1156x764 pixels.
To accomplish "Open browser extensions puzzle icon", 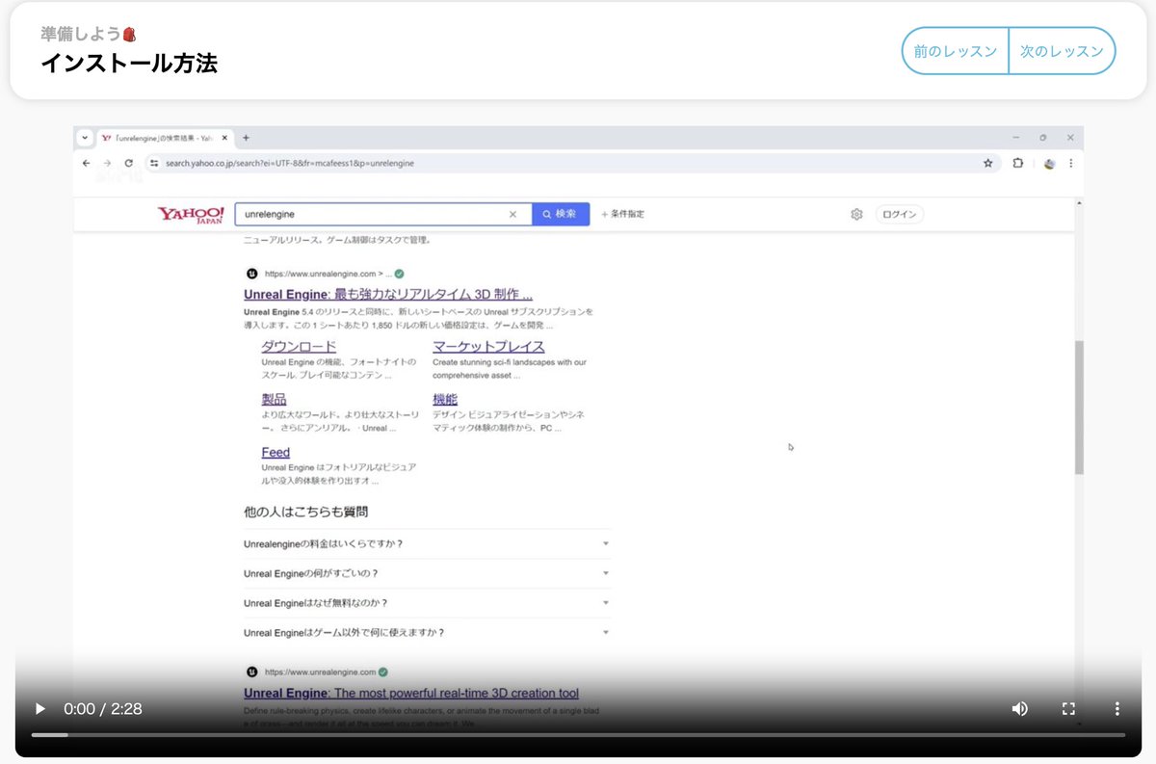I will click(1018, 163).
